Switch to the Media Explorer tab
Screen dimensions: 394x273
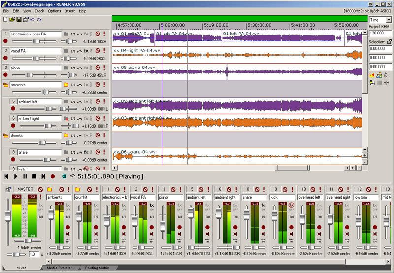(58, 268)
